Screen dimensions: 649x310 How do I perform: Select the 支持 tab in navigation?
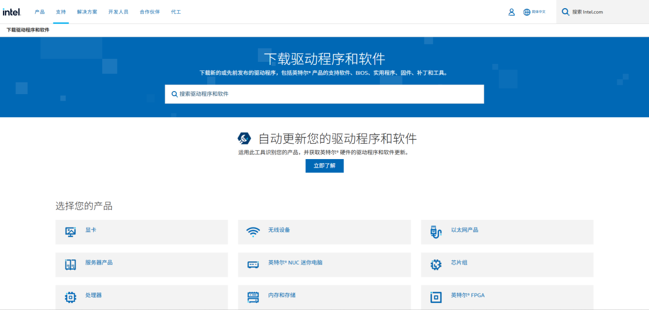(61, 12)
